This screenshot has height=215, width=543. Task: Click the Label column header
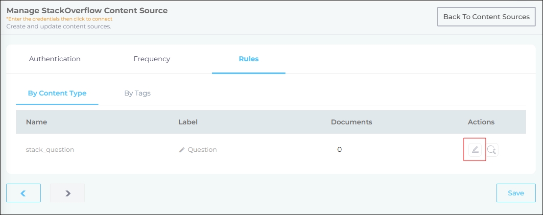pos(188,122)
